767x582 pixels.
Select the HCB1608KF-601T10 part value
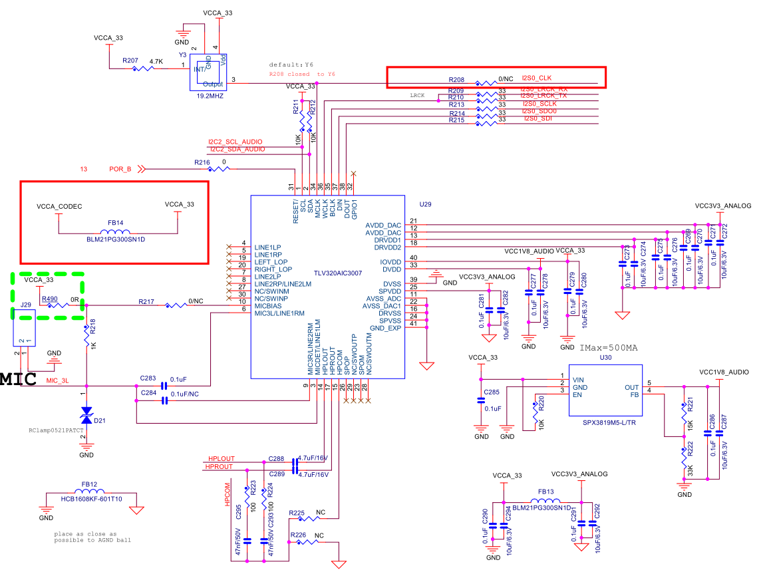coord(92,499)
